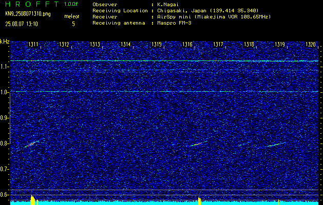Click the version label 1.00f
323x205 pixels.
71,4
